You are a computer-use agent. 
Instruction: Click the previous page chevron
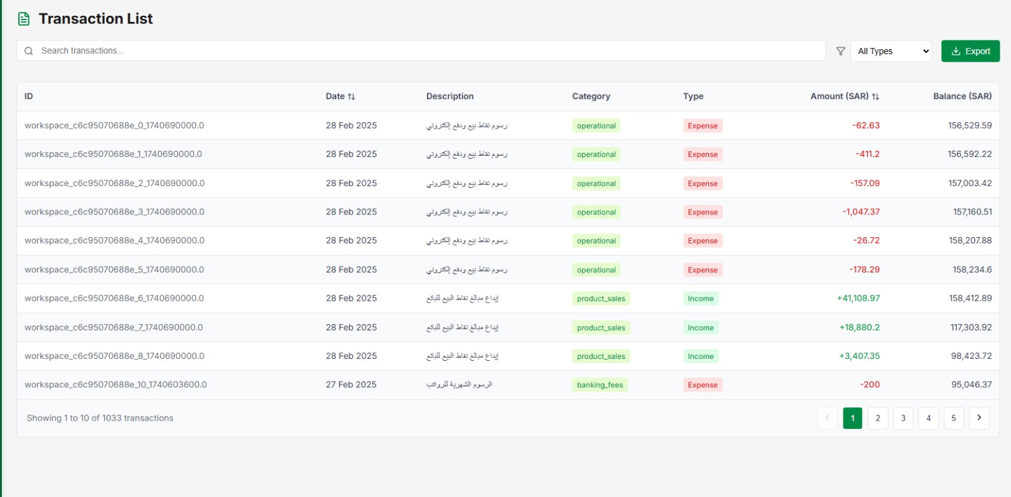coord(827,418)
